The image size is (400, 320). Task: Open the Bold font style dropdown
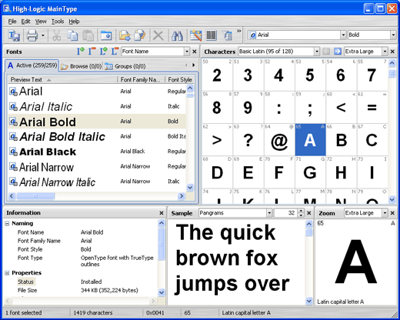[x=393, y=35]
